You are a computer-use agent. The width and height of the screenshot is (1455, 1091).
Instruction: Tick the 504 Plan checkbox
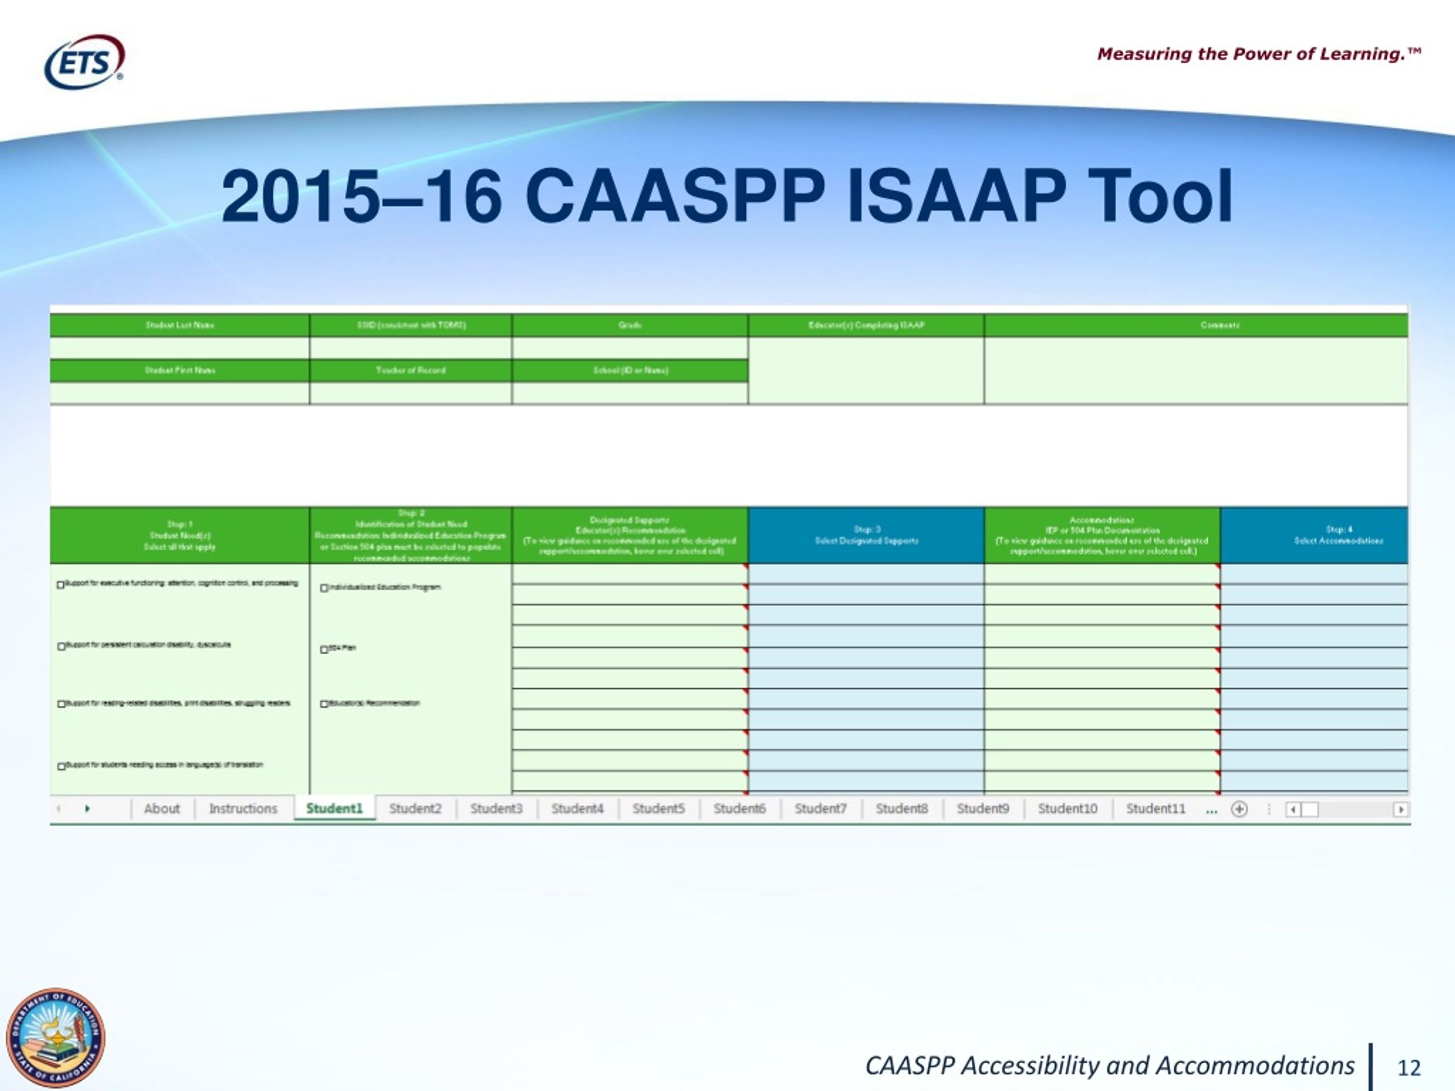click(325, 649)
